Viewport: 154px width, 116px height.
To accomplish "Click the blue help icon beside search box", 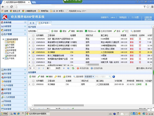I will point(113,77).
